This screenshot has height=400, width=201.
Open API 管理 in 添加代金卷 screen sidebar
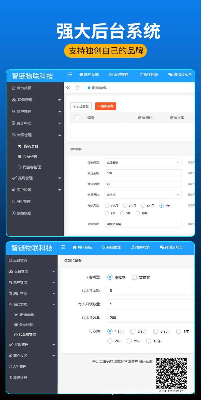18,367
